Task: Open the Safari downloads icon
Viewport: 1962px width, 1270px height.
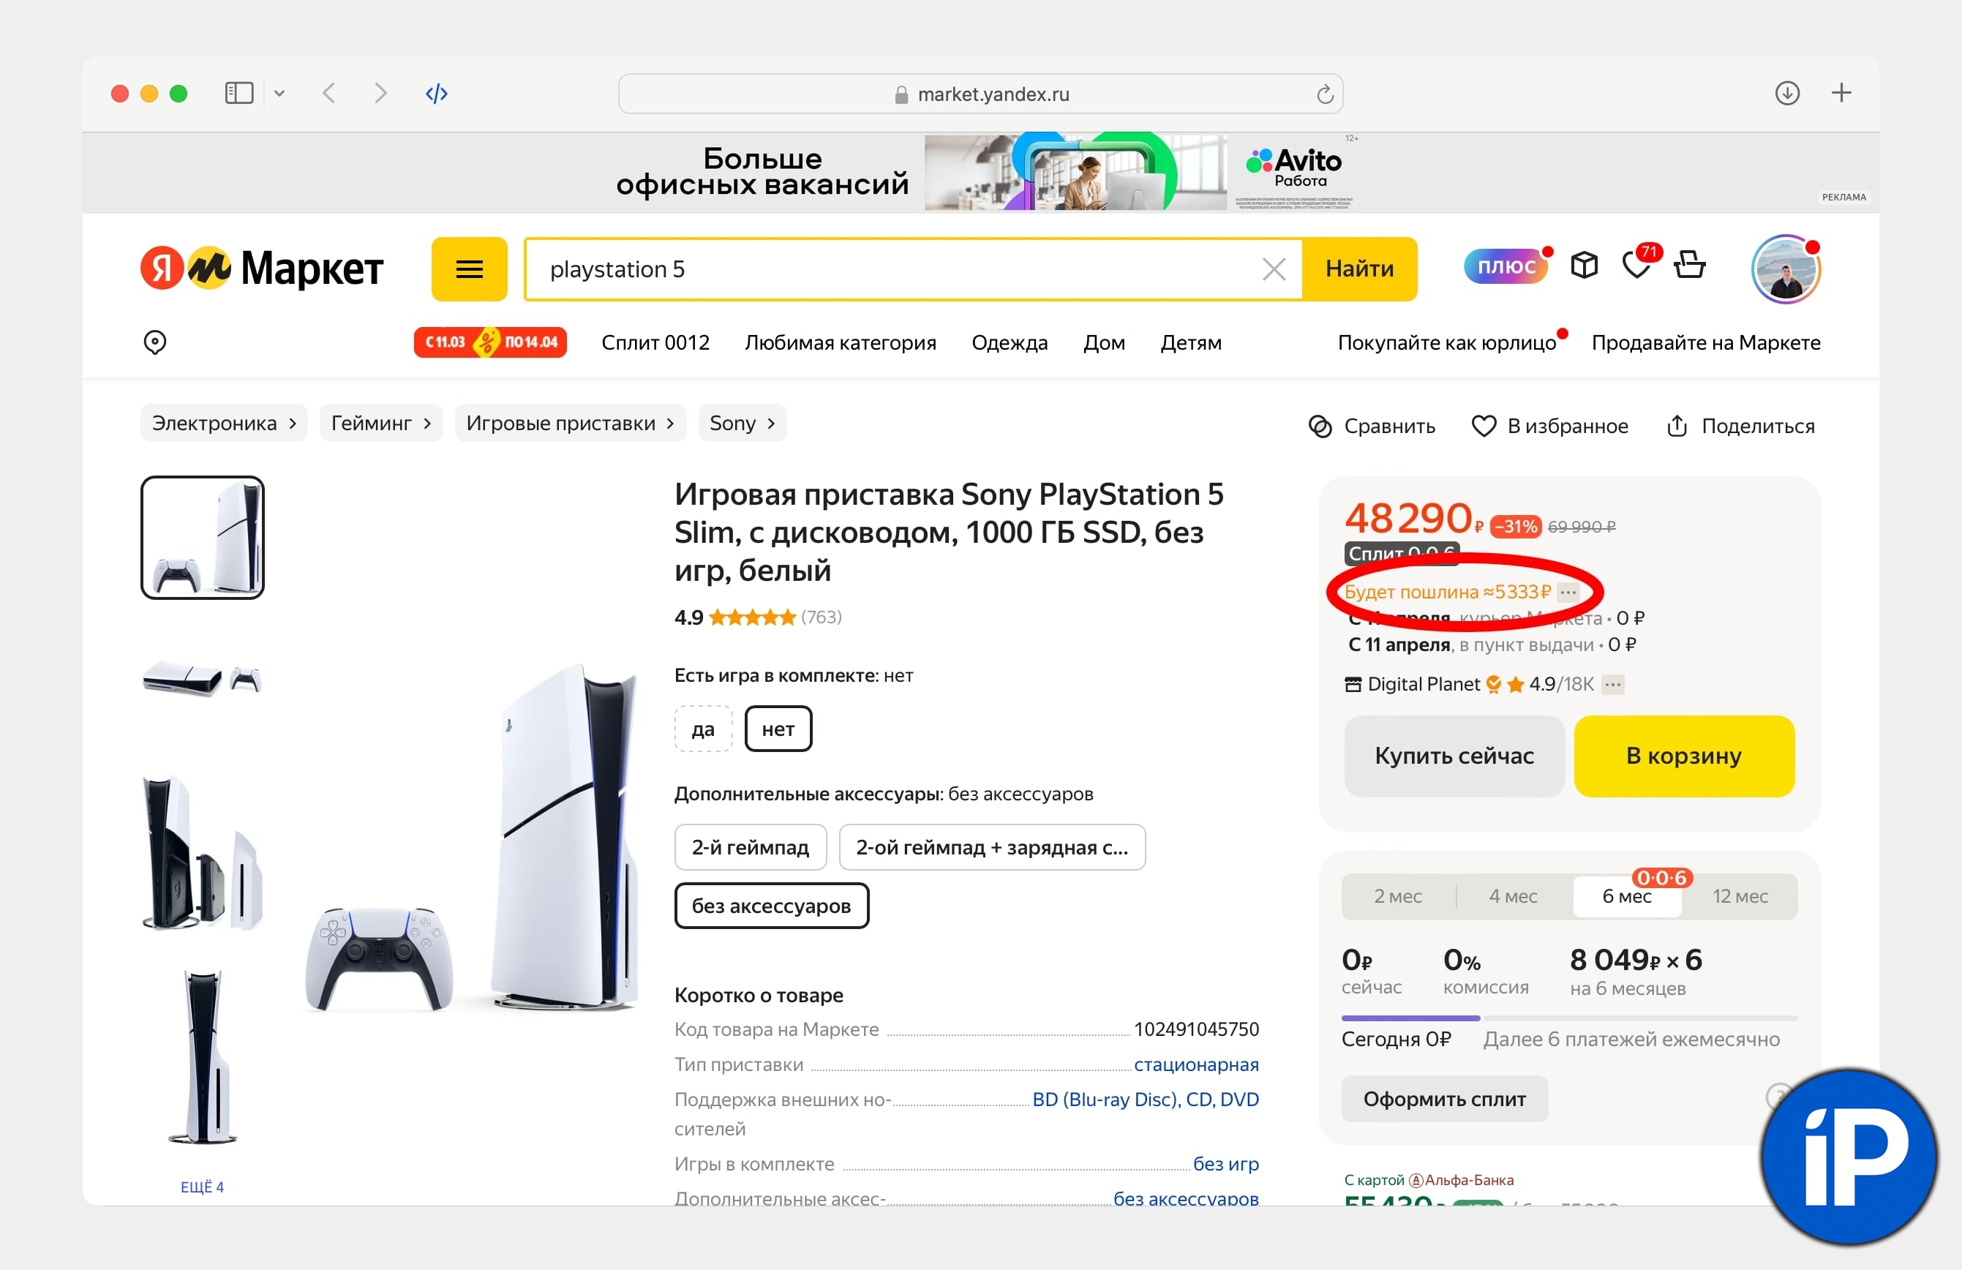Action: (x=1786, y=93)
